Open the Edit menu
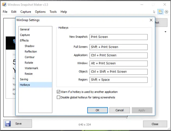This screenshot has height=131, width=171. (14, 12)
